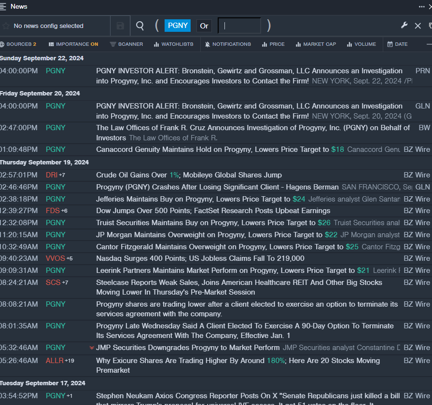Clear the search with the X icon
The image size is (432, 405).
418,26
